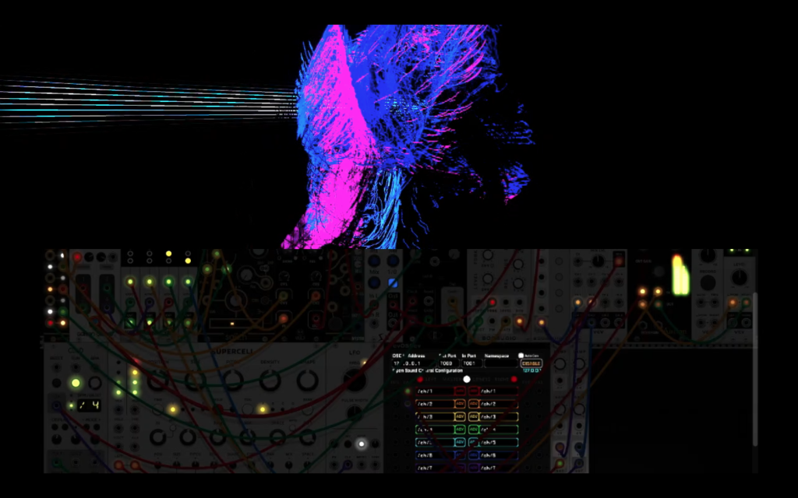Open right ADV settings for orange /ch/2

pyautogui.click(x=473, y=404)
